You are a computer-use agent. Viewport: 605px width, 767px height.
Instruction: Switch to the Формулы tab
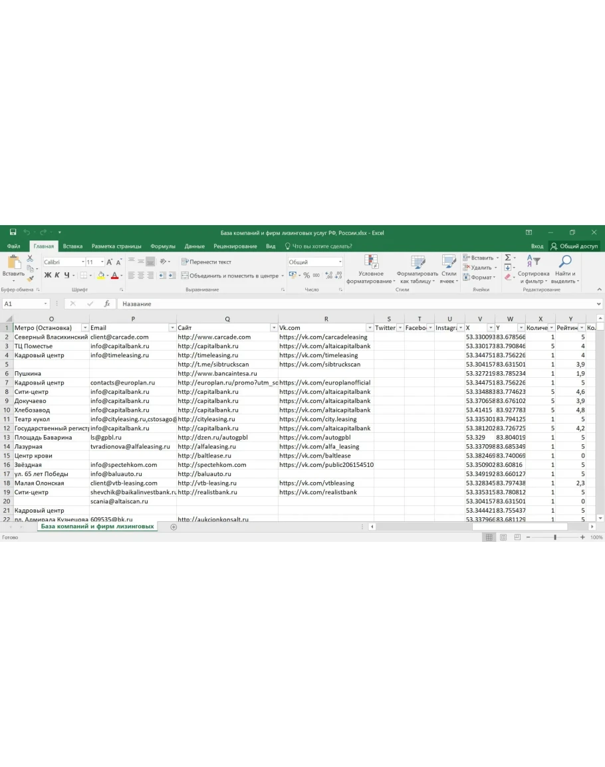163,246
